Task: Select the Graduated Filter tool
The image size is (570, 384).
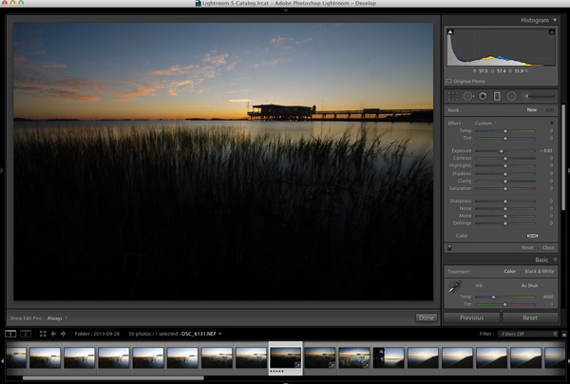Action: coord(497,96)
